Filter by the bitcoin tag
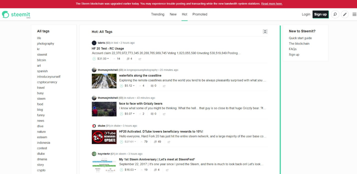 41,60
